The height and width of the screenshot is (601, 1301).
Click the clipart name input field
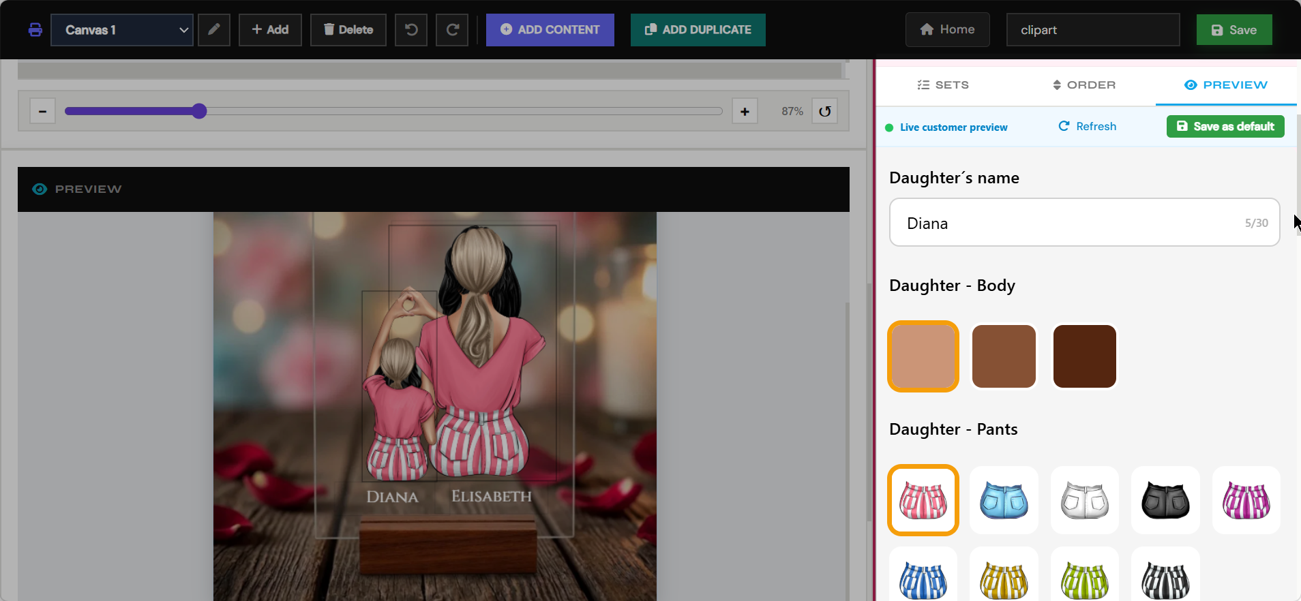click(1093, 30)
